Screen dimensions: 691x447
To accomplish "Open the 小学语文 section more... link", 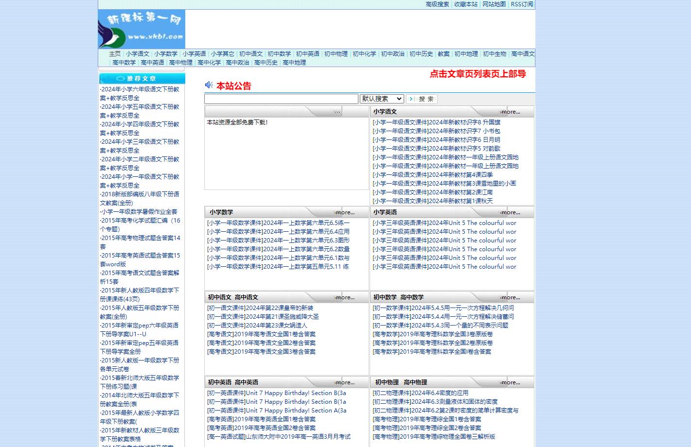I will 509,112.
